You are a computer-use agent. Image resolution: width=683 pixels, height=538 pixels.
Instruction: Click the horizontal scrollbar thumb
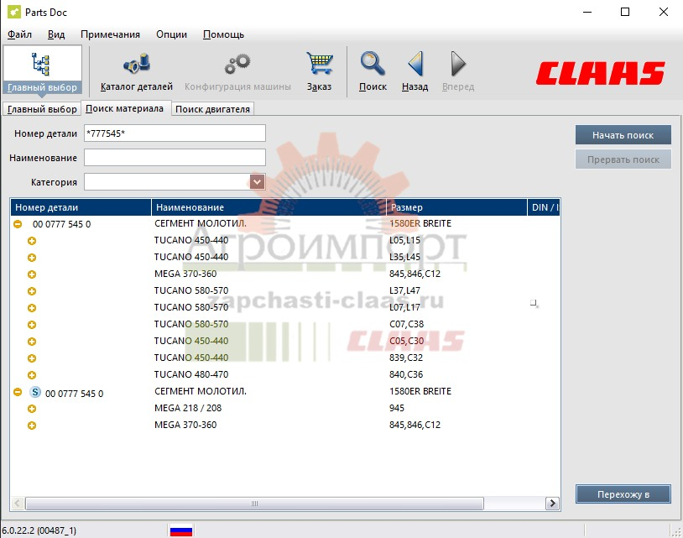coord(254,504)
